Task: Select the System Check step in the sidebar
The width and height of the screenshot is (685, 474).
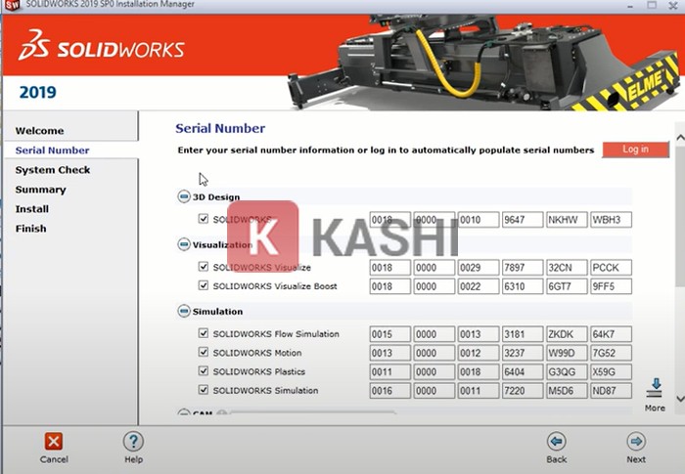Action: (53, 170)
